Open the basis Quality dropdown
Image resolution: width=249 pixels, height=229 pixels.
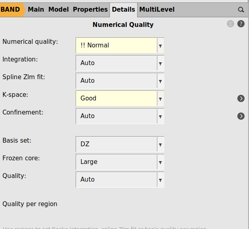tap(119, 180)
